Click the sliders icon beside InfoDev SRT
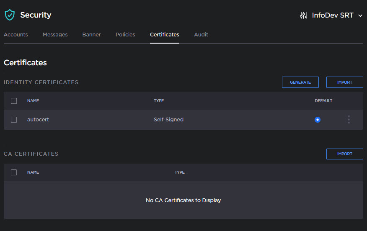 (x=303, y=15)
